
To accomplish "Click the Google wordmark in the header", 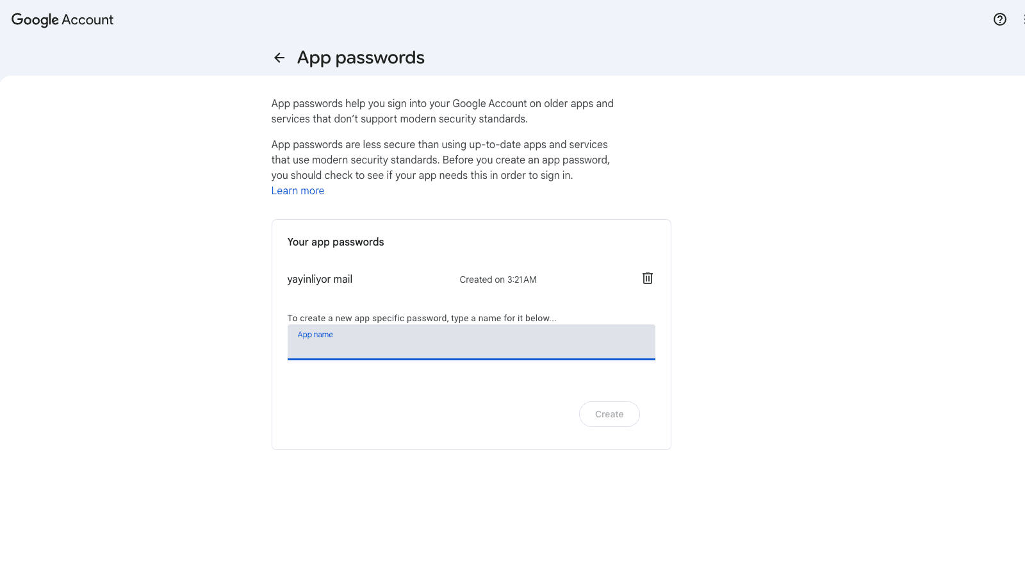I will pos(35,20).
